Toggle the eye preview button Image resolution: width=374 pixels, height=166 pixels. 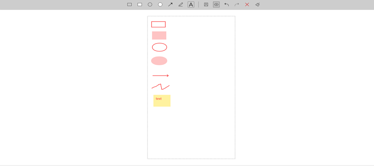(x=217, y=5)
